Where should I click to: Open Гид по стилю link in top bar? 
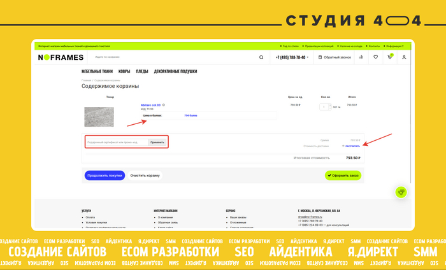tap(291, 46)
